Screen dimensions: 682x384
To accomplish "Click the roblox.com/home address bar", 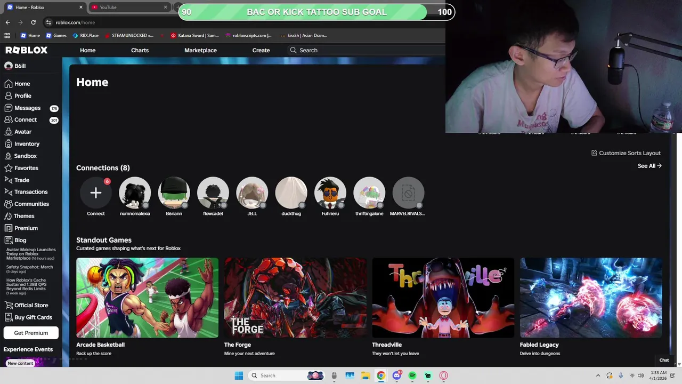I will [75, 22].
